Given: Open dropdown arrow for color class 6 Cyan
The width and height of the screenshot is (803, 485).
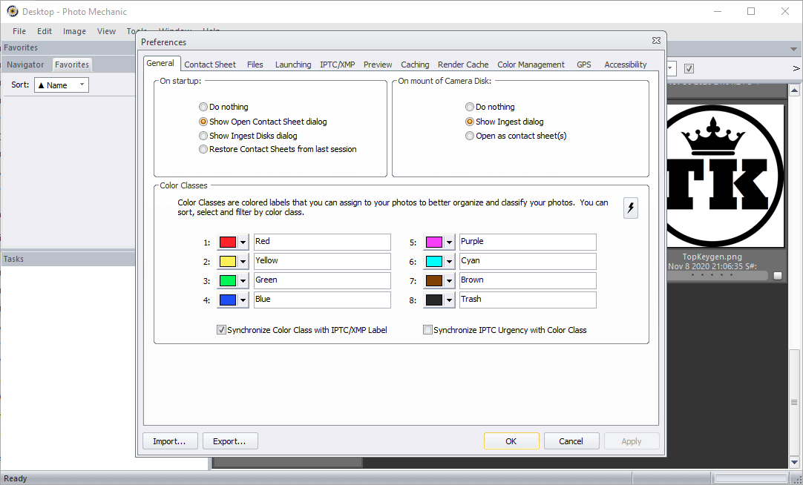Looking at the screenshot, I should (x=449, y=262).
